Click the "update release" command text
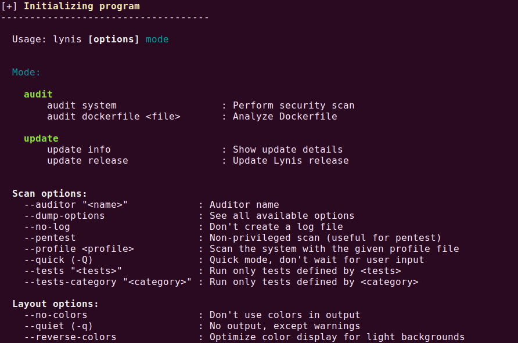 pos(88,160)
